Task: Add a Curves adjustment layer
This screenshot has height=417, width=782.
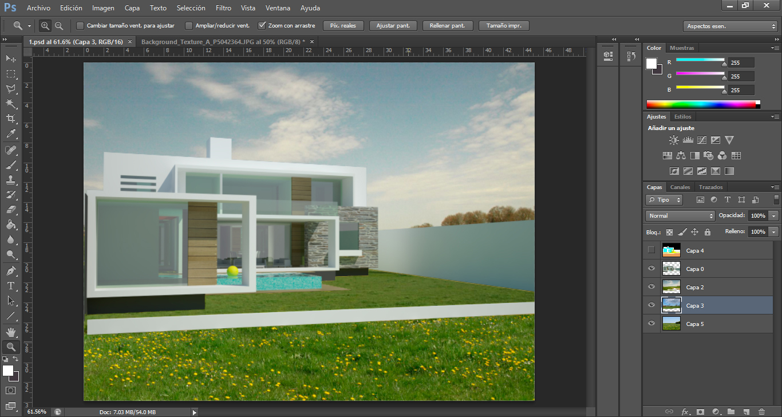Action: click(701, 140)
